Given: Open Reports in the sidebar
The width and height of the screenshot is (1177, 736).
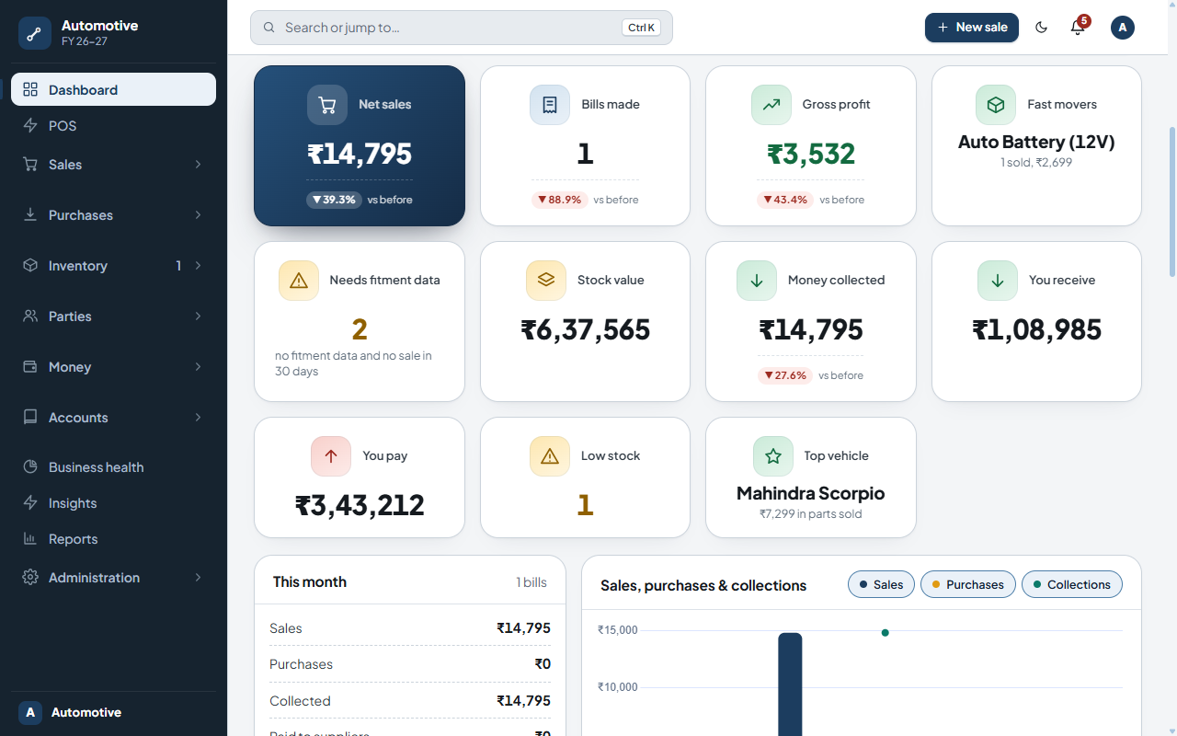Looking at the screenshot, I should coord(113,539).
